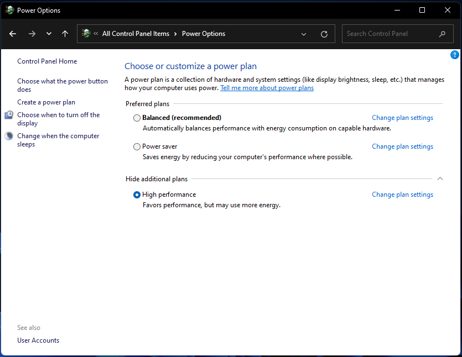This screenshot has height=357, width=462.
Task: Change plan settings for High performance
Action: pos(402,195)
